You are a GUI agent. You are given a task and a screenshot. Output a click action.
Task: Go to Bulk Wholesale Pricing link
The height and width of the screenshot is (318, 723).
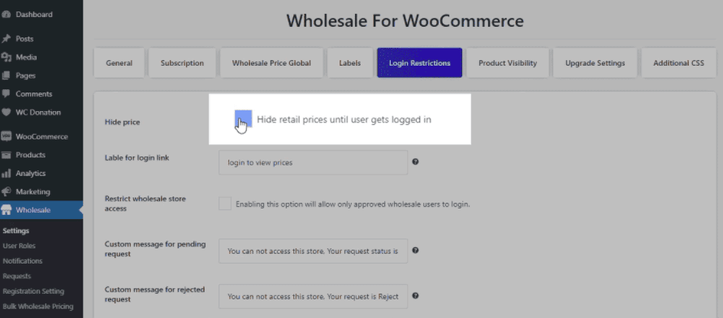coord(38,307)
